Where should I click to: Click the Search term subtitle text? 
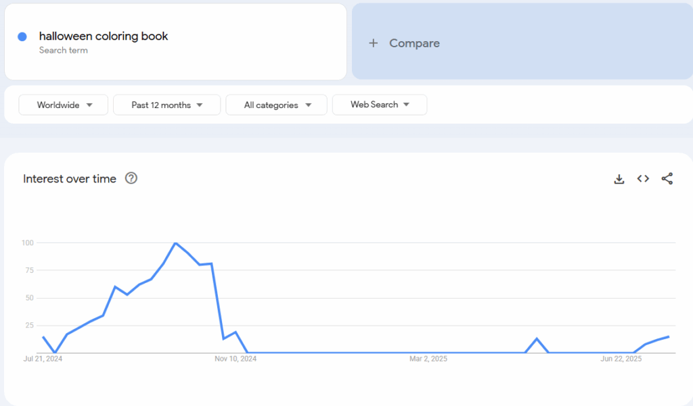63,50
